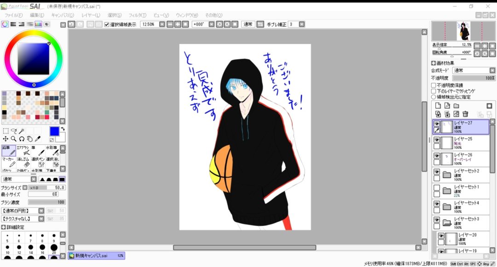
Task: Select the magic wand tool
Action: [x=22, y=131]
